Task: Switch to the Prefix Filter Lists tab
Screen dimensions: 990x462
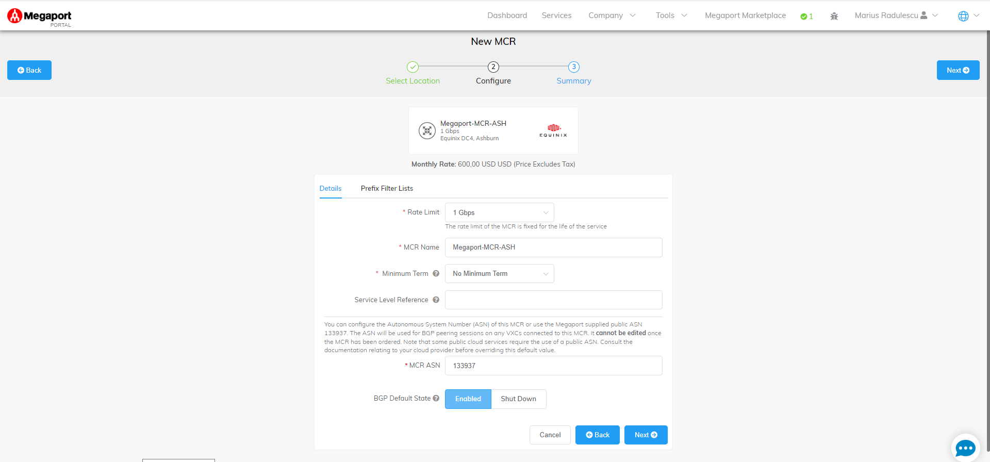Action: coord(387,189)
